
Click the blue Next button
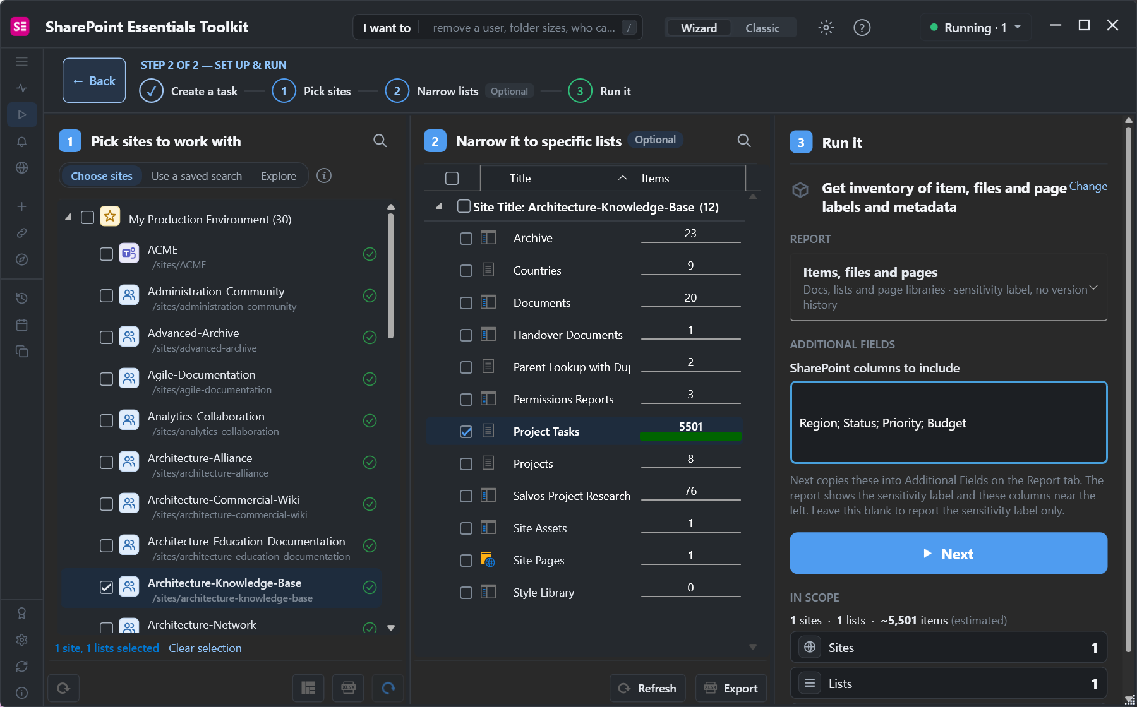(x=948, y=554)
